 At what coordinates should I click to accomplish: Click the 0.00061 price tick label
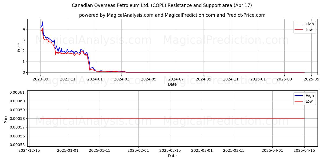pyautogui.click(x=17, y=92)
